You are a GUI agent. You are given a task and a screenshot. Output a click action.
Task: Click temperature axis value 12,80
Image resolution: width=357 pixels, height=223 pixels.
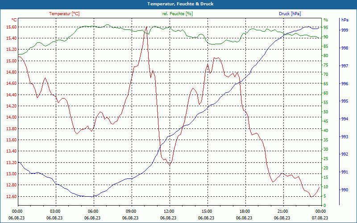12,185
